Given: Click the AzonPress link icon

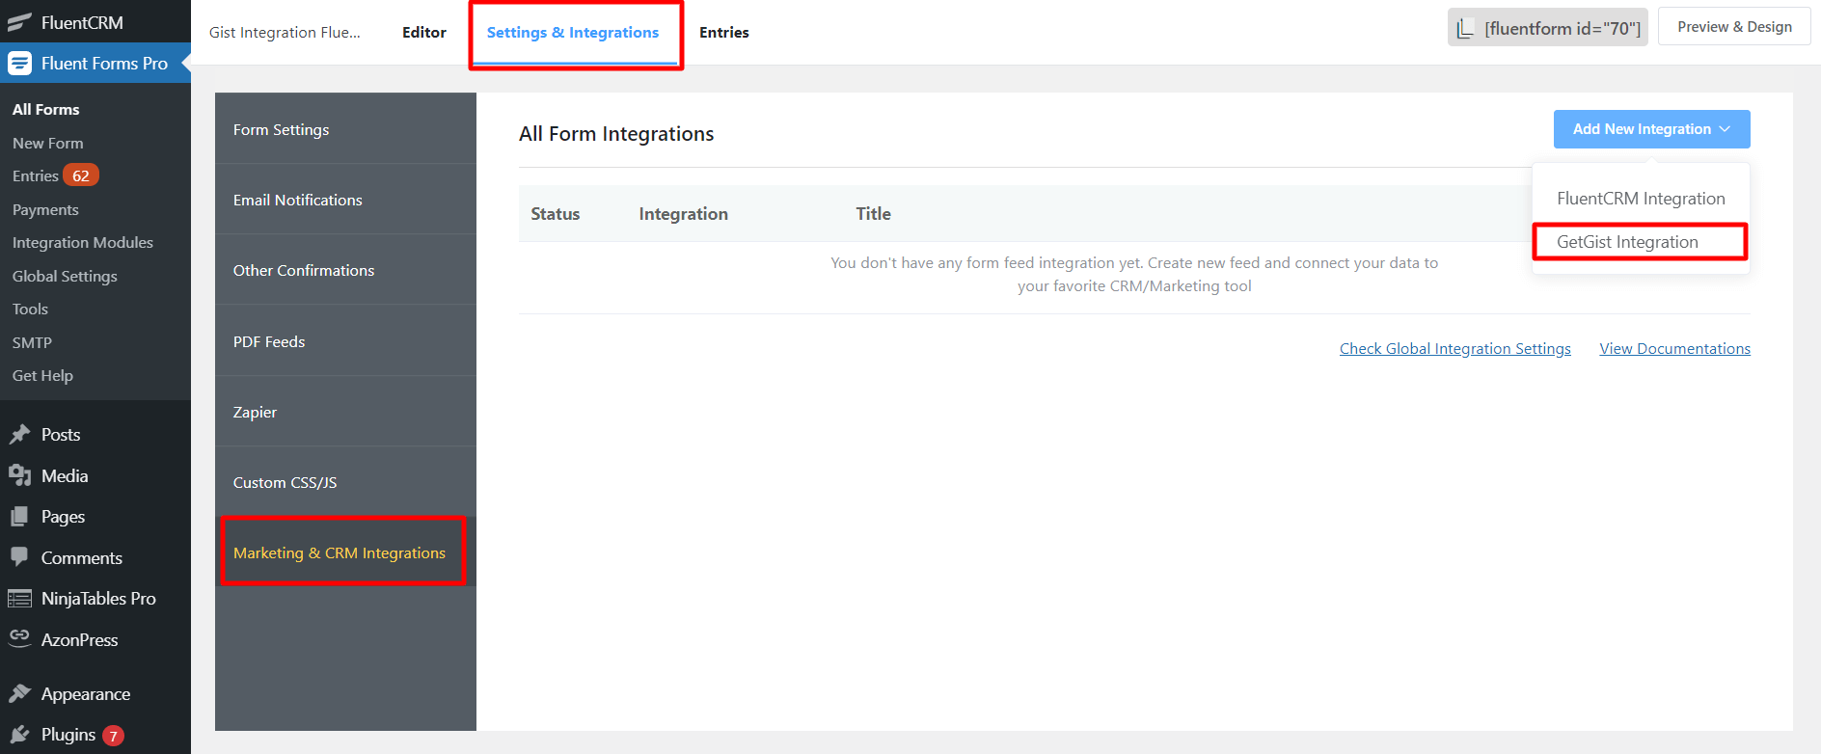Looking at the screenshot, I should coord(19,638).
